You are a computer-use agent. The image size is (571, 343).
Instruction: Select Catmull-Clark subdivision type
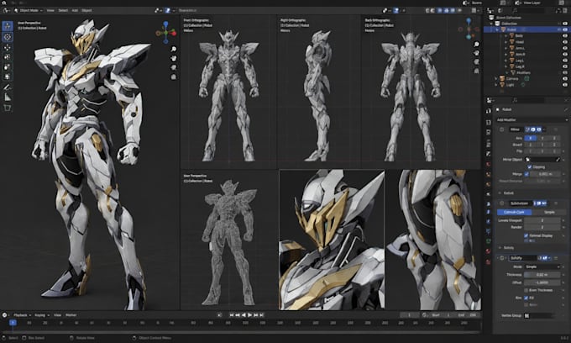point(514,212)
